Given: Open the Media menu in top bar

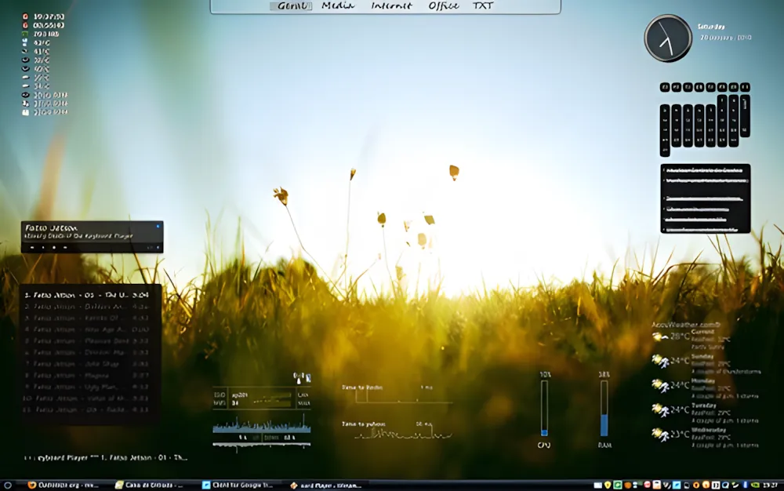Looking at the screenshot, I should pos(338,6).
